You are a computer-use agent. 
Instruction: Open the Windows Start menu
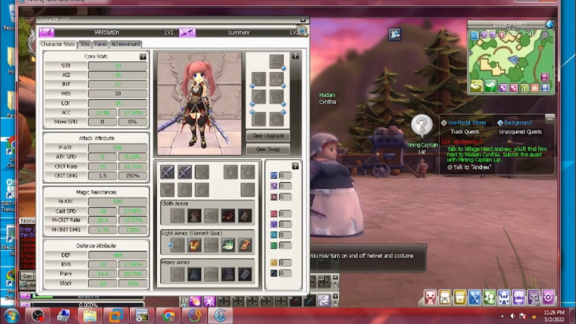tap(11, 316)
